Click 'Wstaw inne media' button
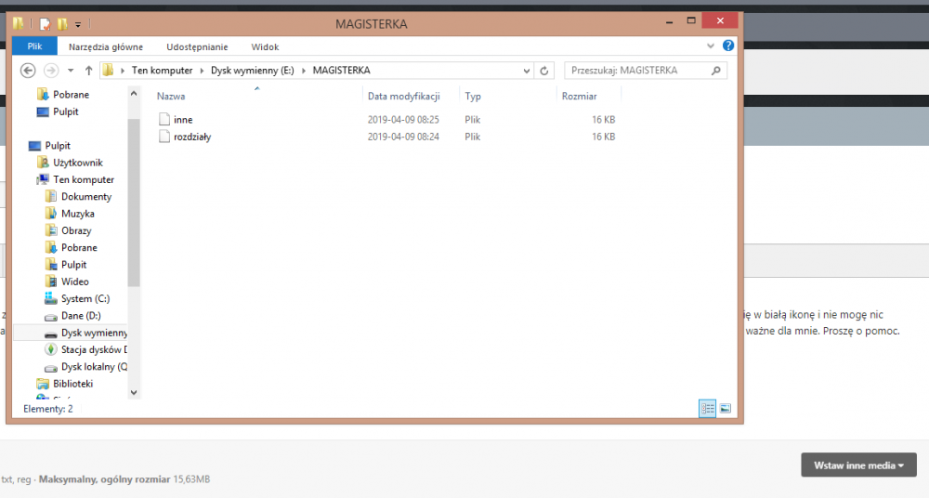The image size is (929, 498). tap(858, 465)
